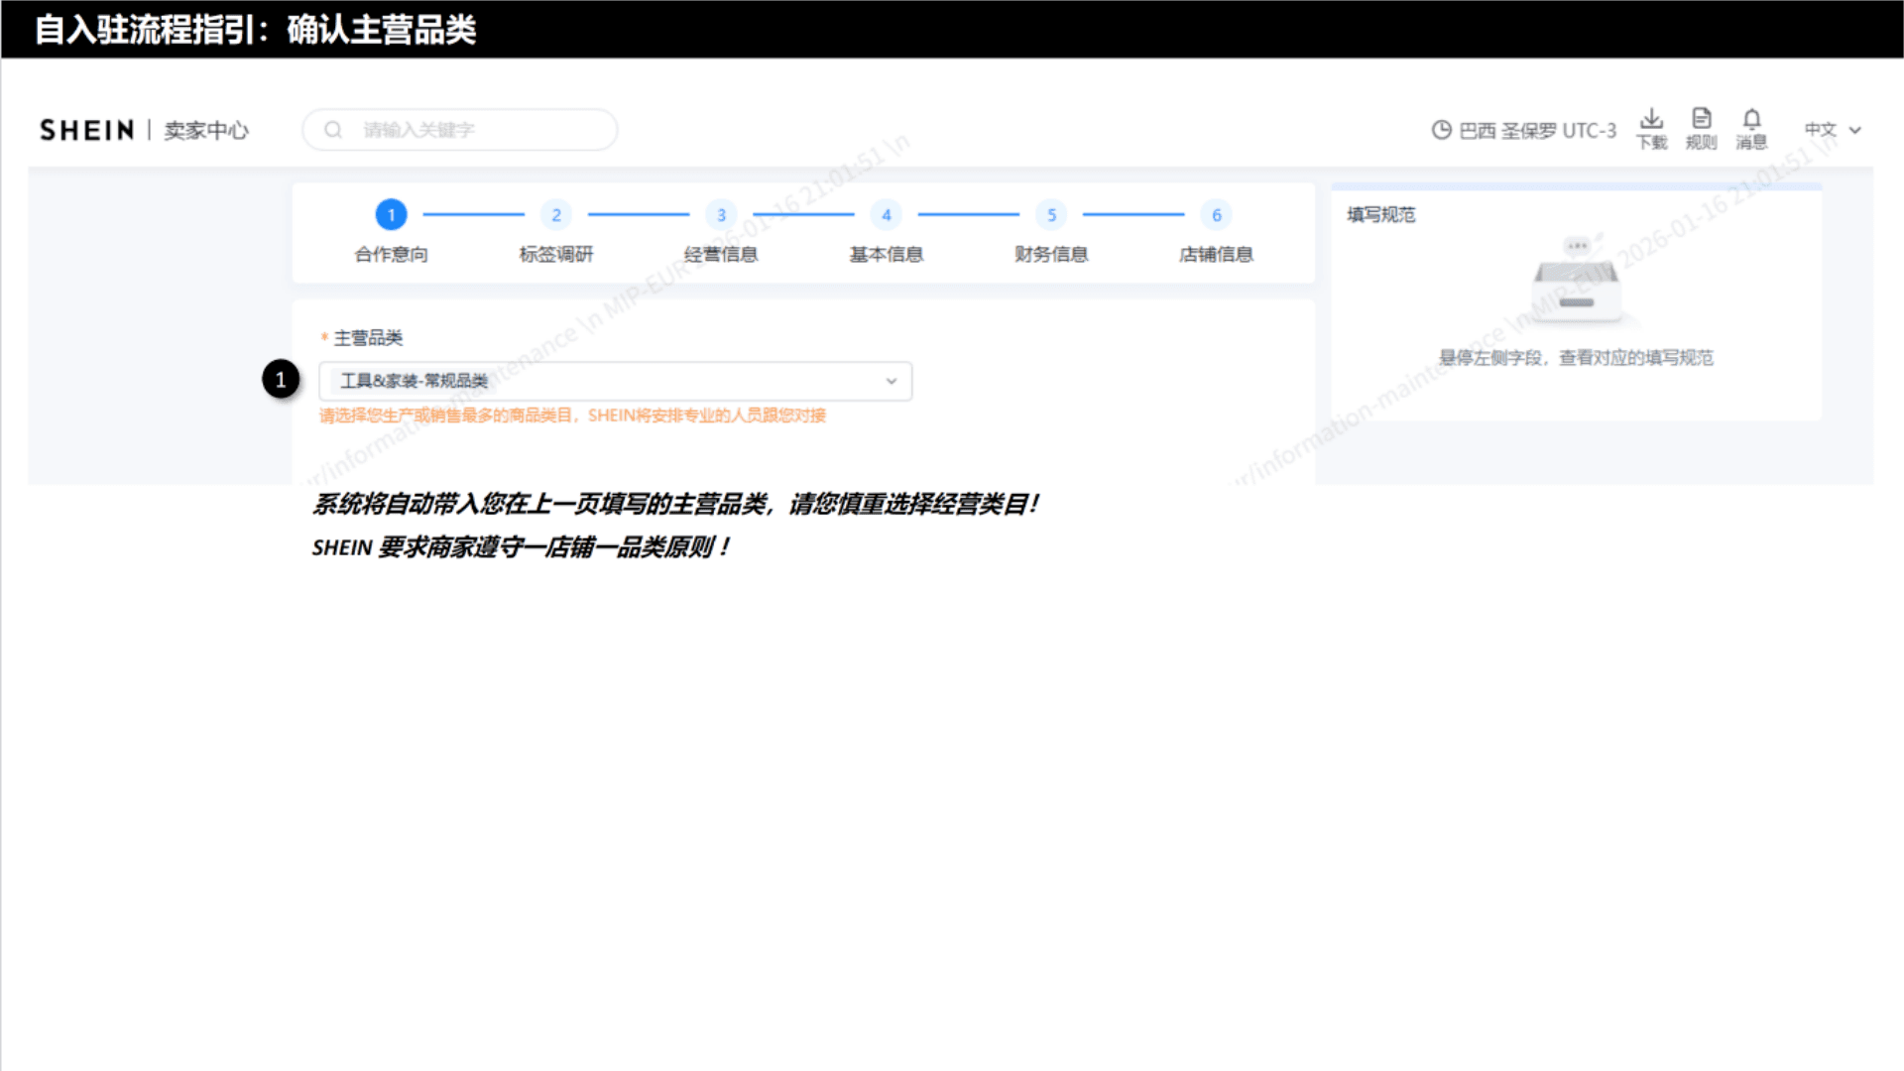Viewport: 1904px width, 1071px height.
Task: Click the 巴西 圣保罗 UTC-3 timezone text
Action: (x=1537, y=131)
